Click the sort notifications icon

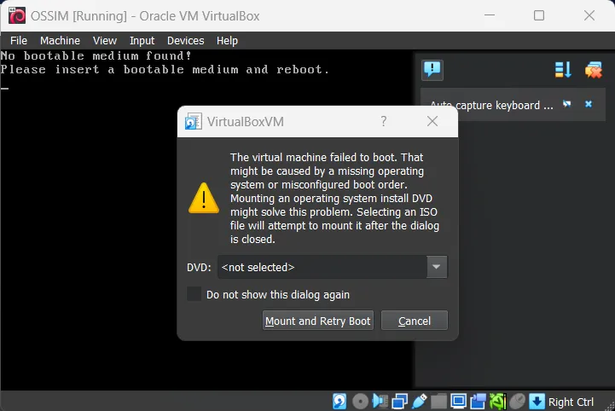pos(563,70)
